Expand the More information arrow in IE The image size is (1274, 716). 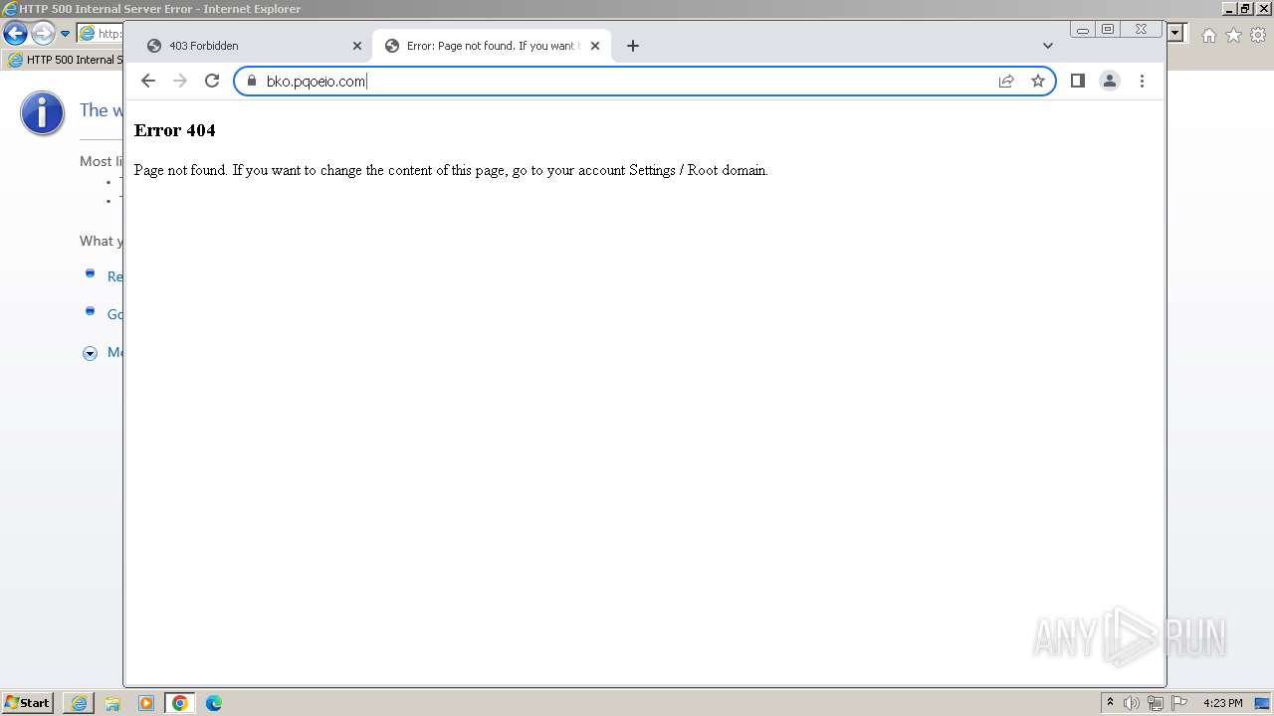point(90,353)
